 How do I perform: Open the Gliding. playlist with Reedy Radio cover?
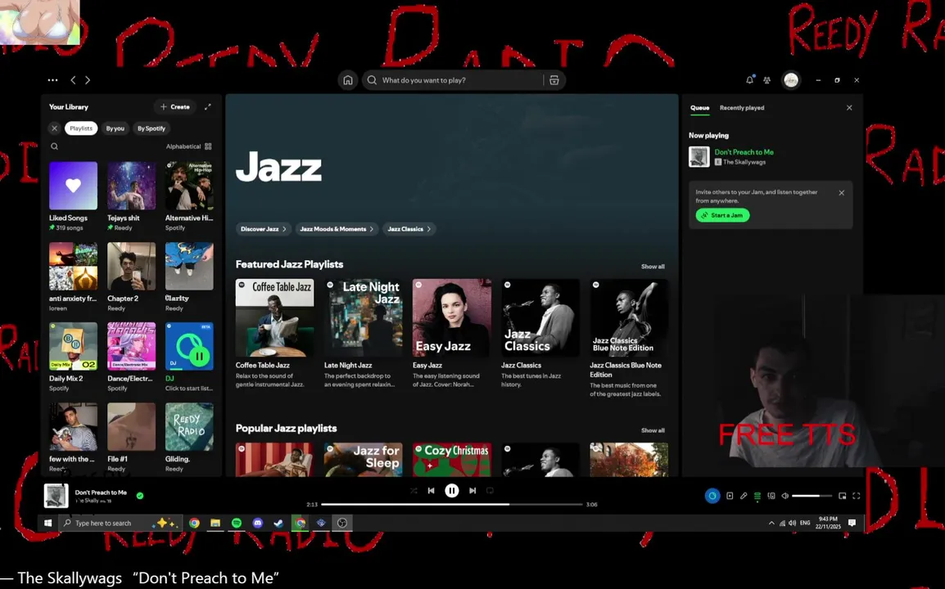(189, 437)
